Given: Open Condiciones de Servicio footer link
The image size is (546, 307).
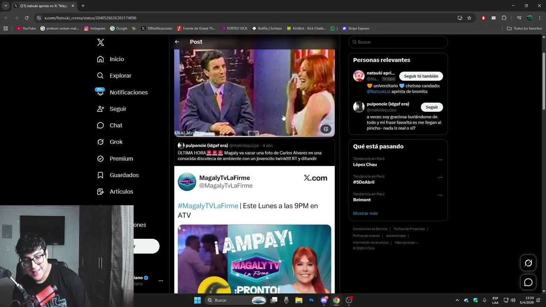Looking at the screenshot, I should click(370, 229).
